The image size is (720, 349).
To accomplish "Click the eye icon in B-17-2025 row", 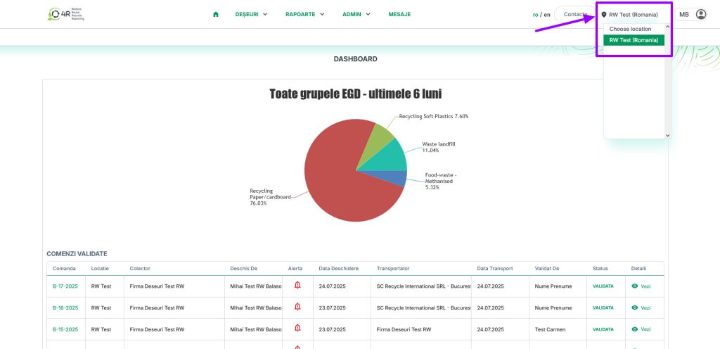I will (x=635, y=286).
